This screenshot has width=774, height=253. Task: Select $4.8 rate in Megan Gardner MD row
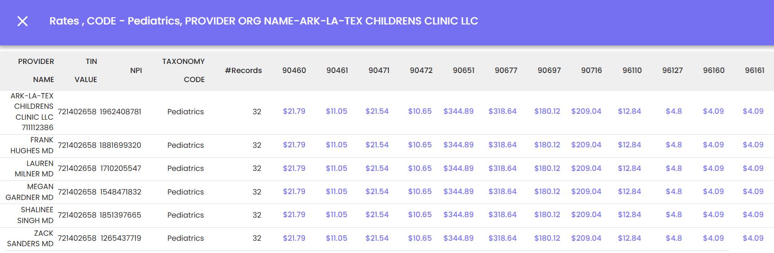pyautogui.click(x=674, y=191)
